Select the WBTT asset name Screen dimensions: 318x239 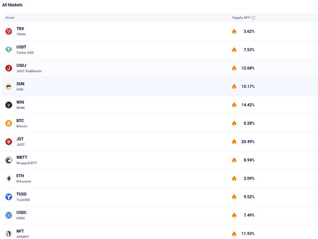(x=22, y=157)
